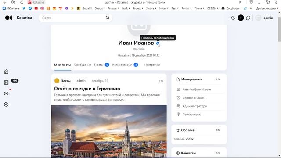The width and height of the screenshot is (281, 158).
Task: Click the page vertical scrollbar
Action: click(279, 29)
